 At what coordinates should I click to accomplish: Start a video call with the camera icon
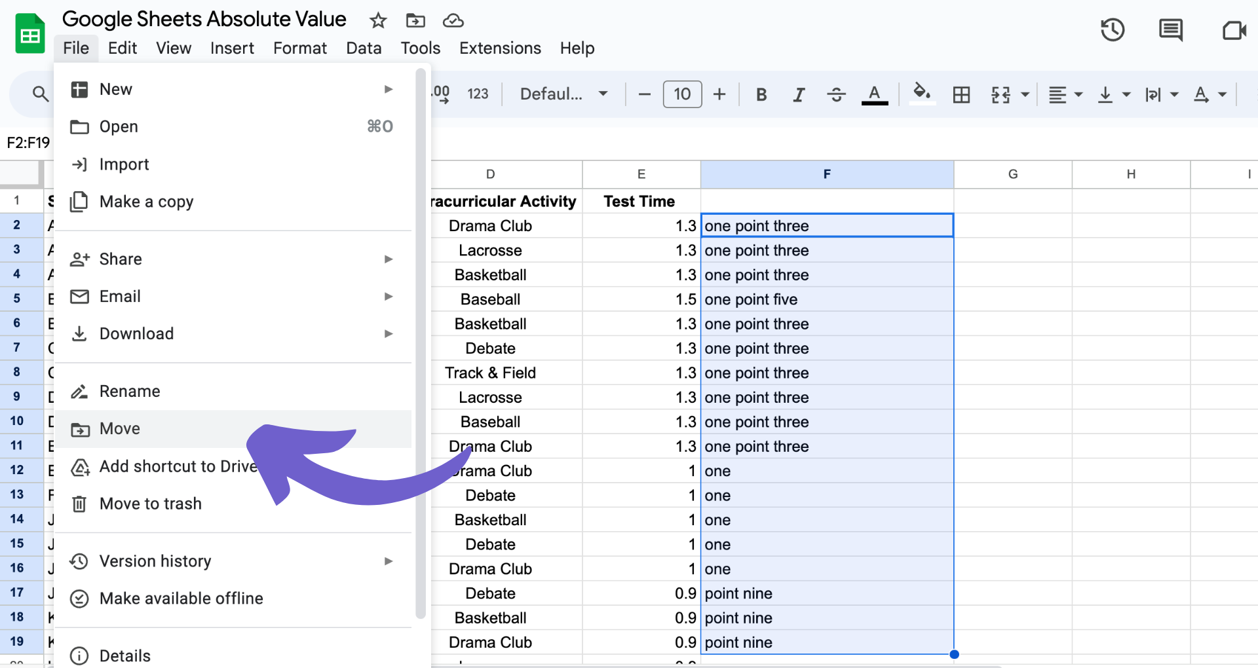[1234, 30]
